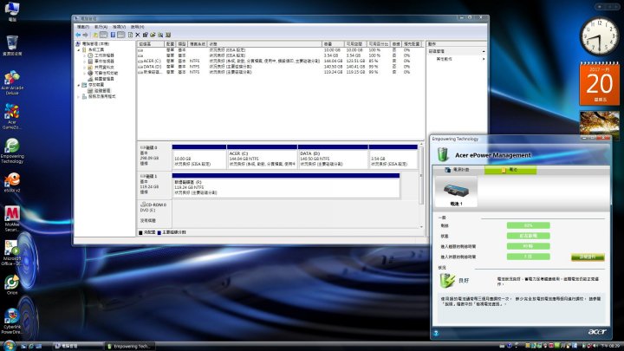
Task: Select the 3.54 GB EISA partition block
Action: [x=393, y=157]
